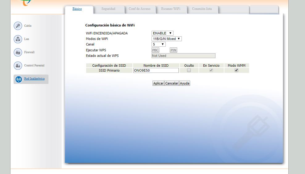Open the Conf de Acceso tab

[x=140, y=9]
